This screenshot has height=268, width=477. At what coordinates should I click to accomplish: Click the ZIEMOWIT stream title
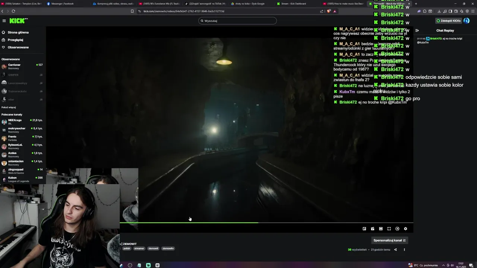coord(130,244)
